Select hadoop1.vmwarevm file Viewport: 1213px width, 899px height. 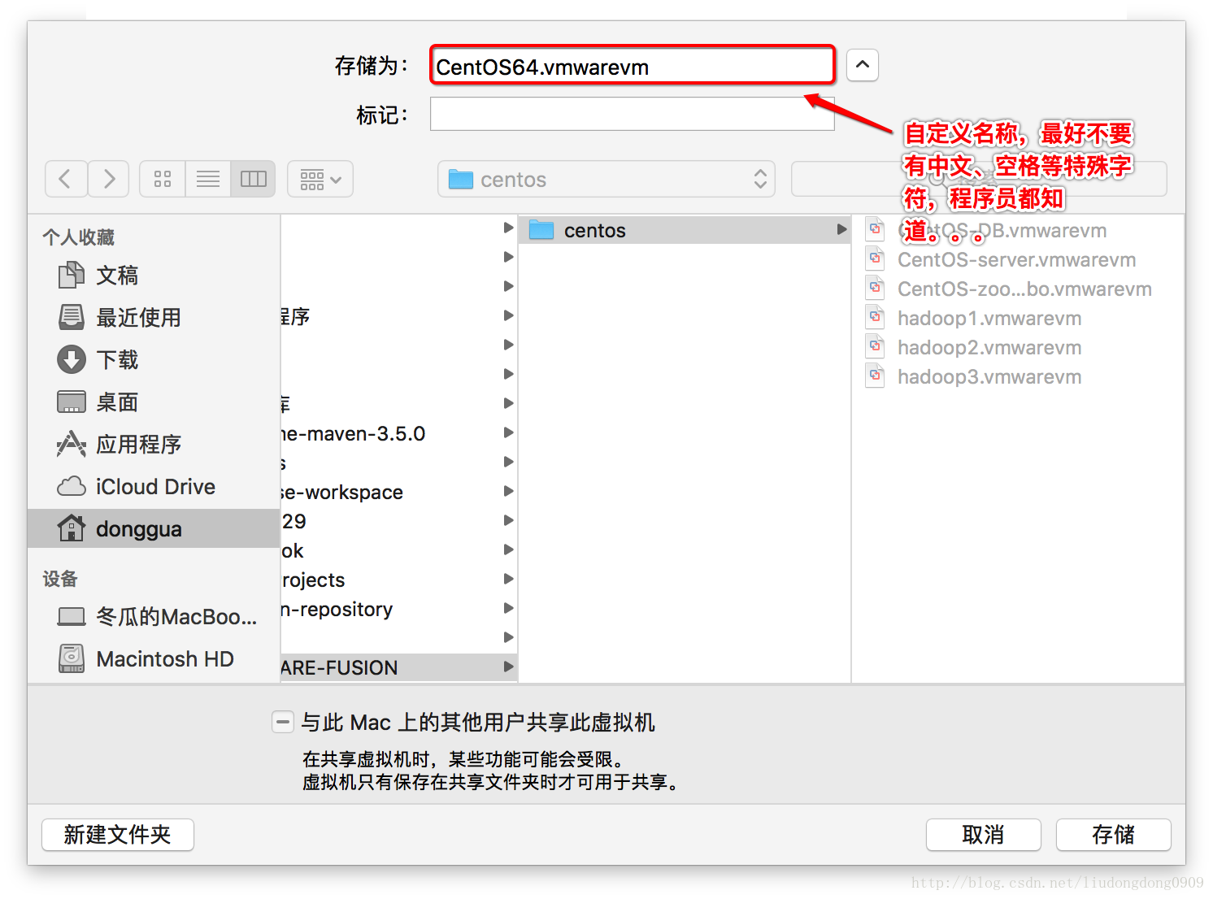[x=1018, y=318]
